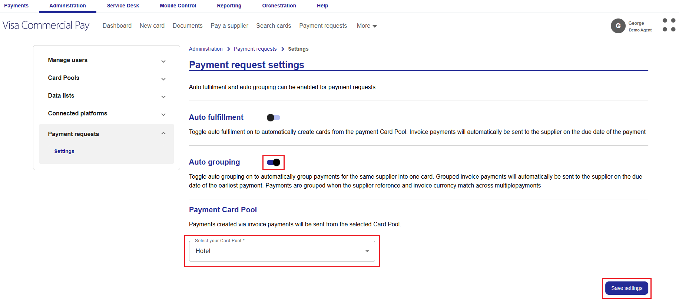Screen dimensions: 679x304
Task: Open the Help tab
Action: point(322,6)
